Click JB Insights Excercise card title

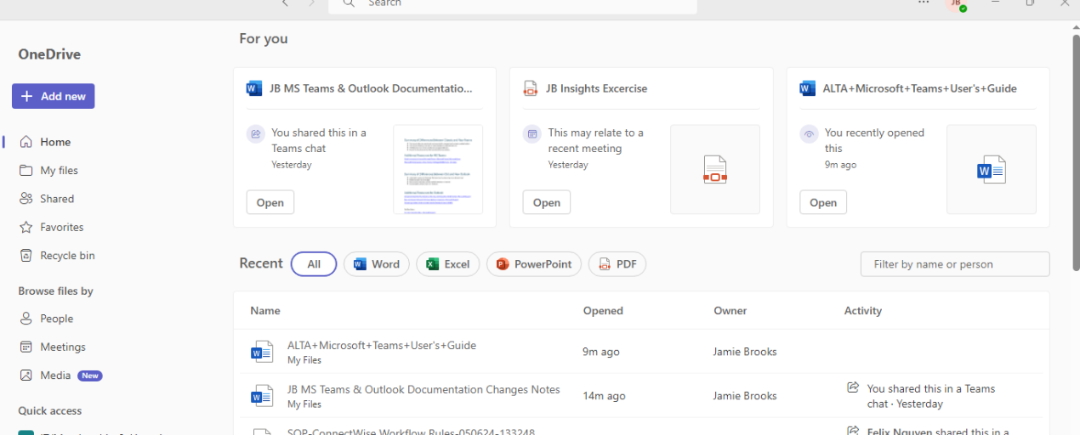(x=596, y=88)
